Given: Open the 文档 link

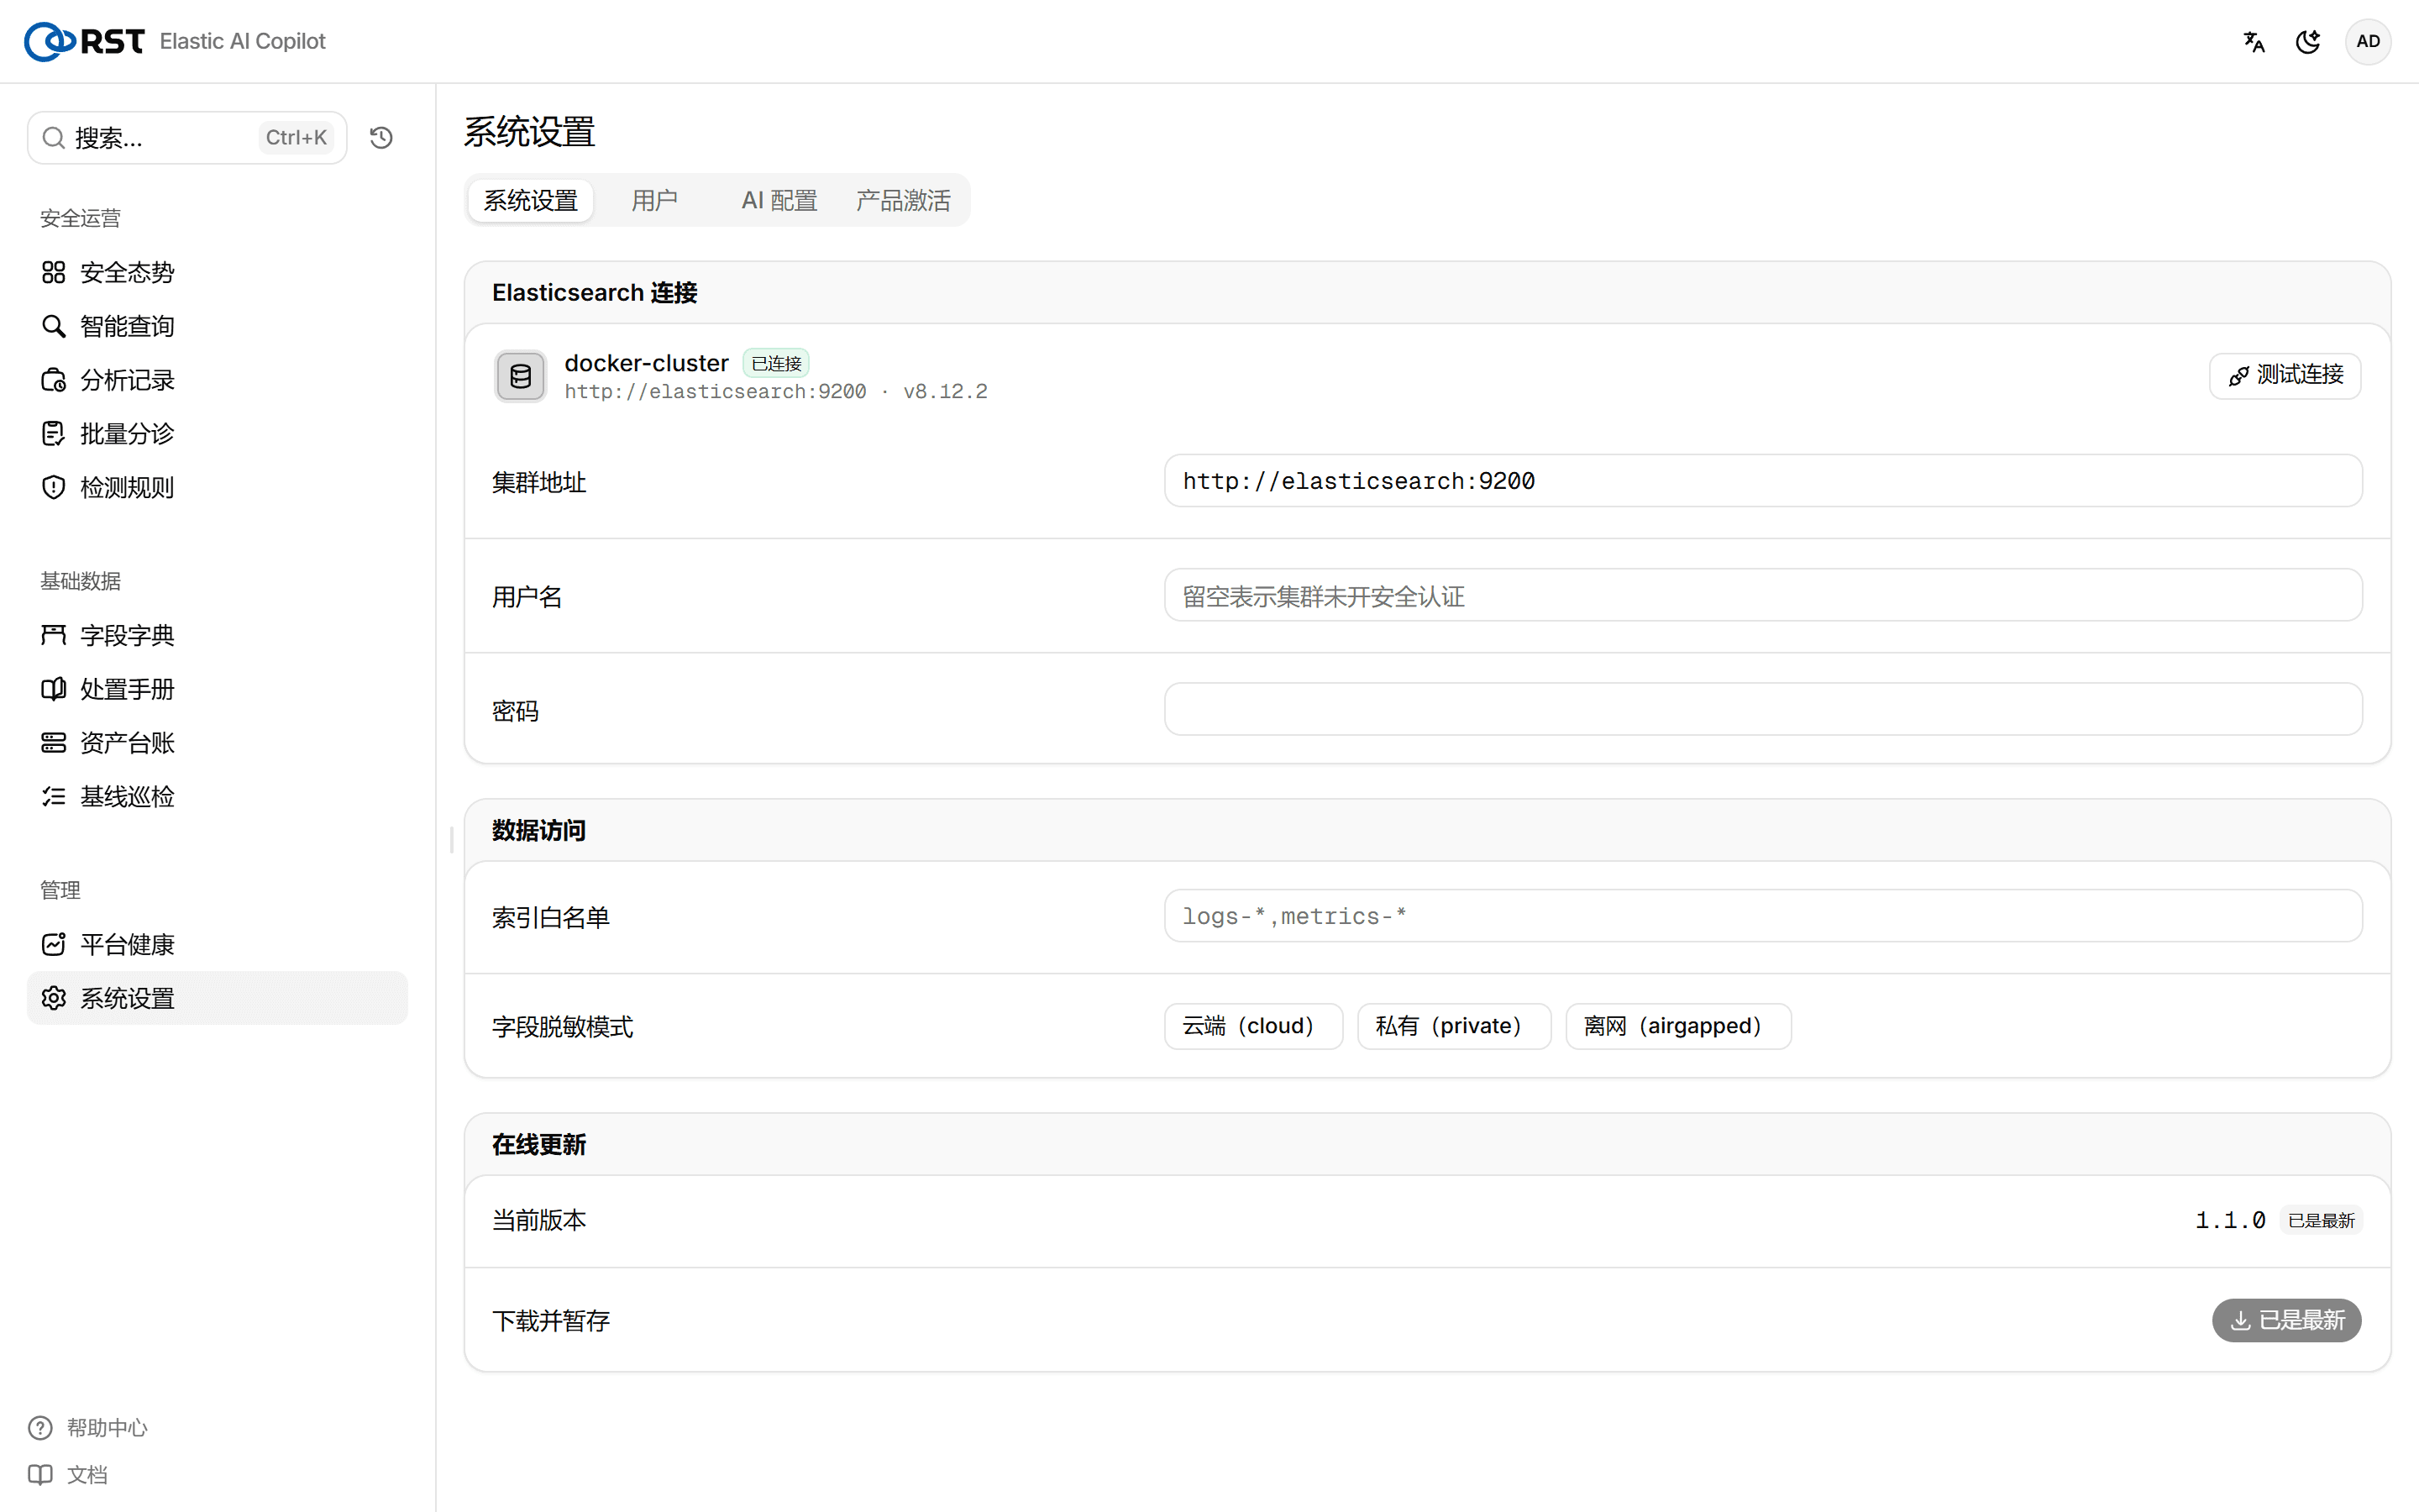Looking at the screenshot, I should (x=68, y=1474).
